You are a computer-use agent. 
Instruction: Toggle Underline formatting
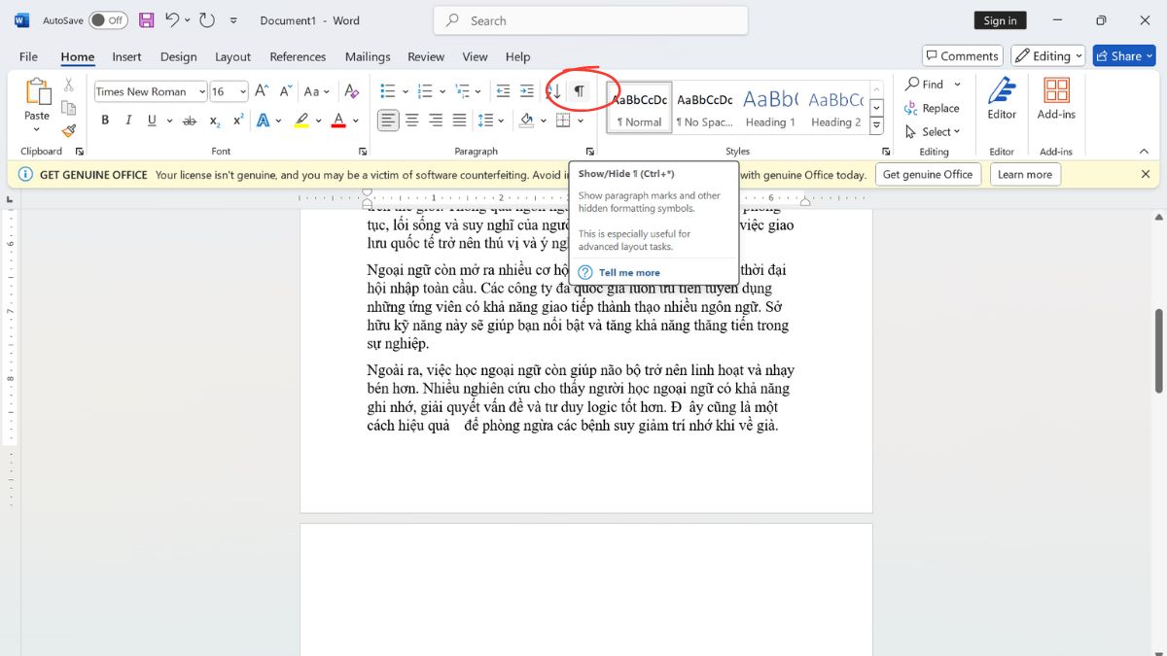pos(152,121)
